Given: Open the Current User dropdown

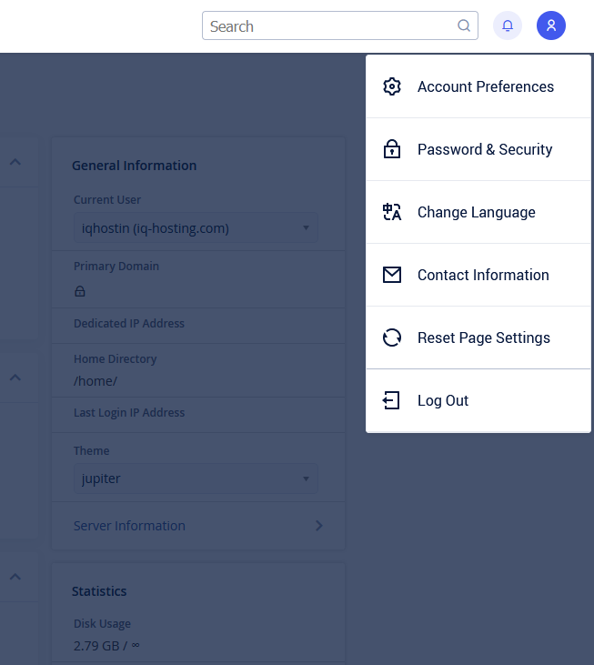Looking at the screenshot, I should tap(196, 228).
